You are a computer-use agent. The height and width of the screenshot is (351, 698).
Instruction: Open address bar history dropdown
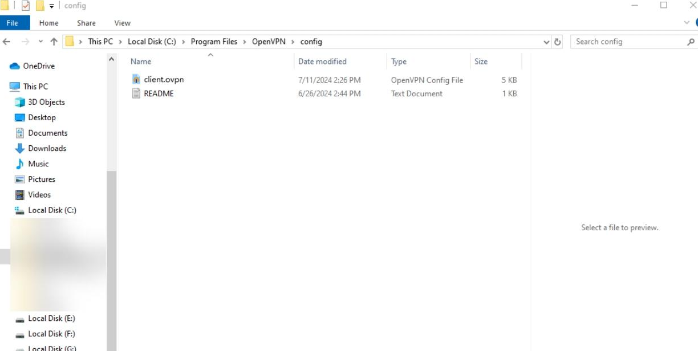[x=546, y=42]
